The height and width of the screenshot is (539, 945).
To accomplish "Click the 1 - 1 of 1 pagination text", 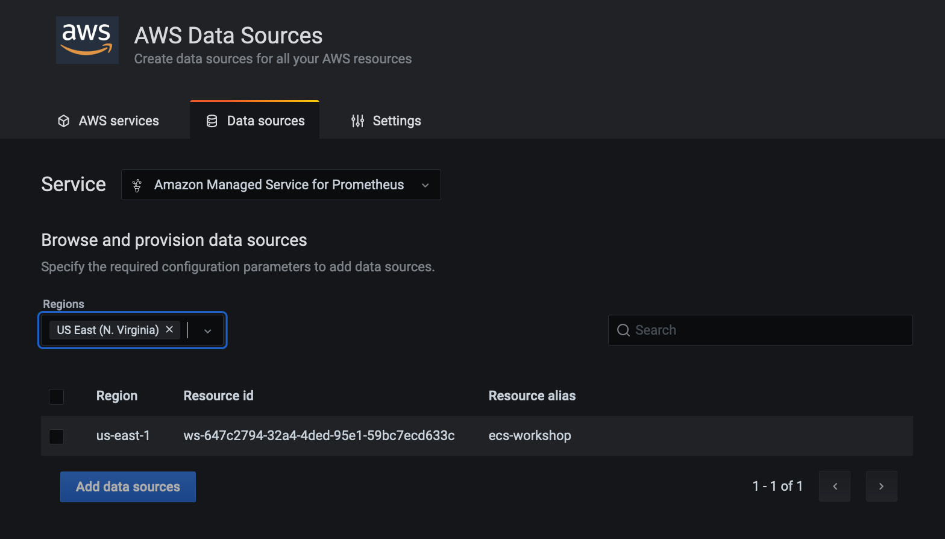I will click(777, 486).
